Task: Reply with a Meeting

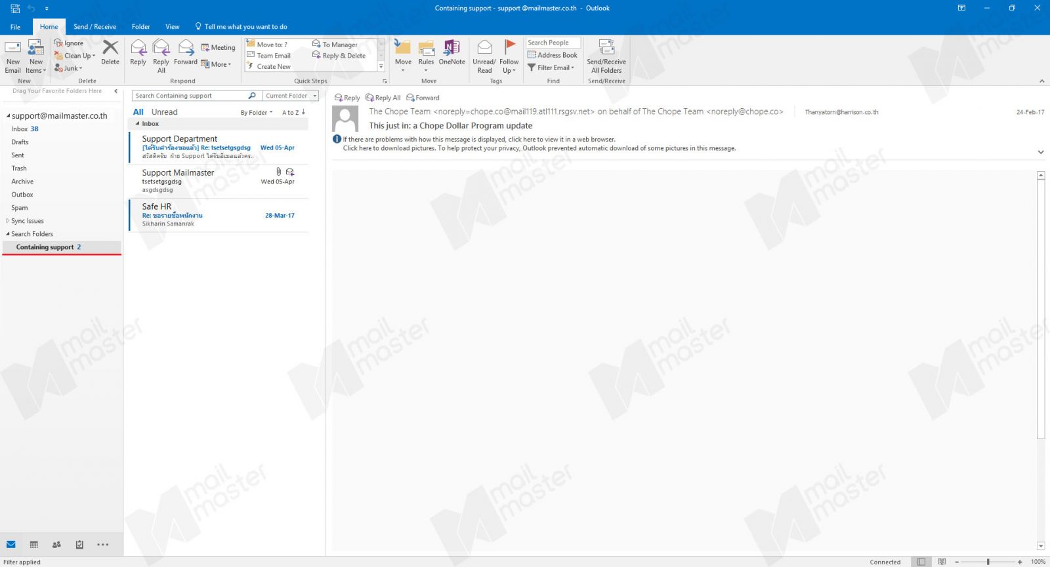Action: pyautogui.click(x=218, y=47)
